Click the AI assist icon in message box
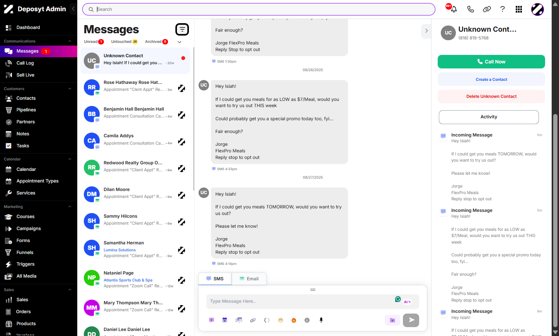This screenshot has width=559, height=336. tap(407, 302)
